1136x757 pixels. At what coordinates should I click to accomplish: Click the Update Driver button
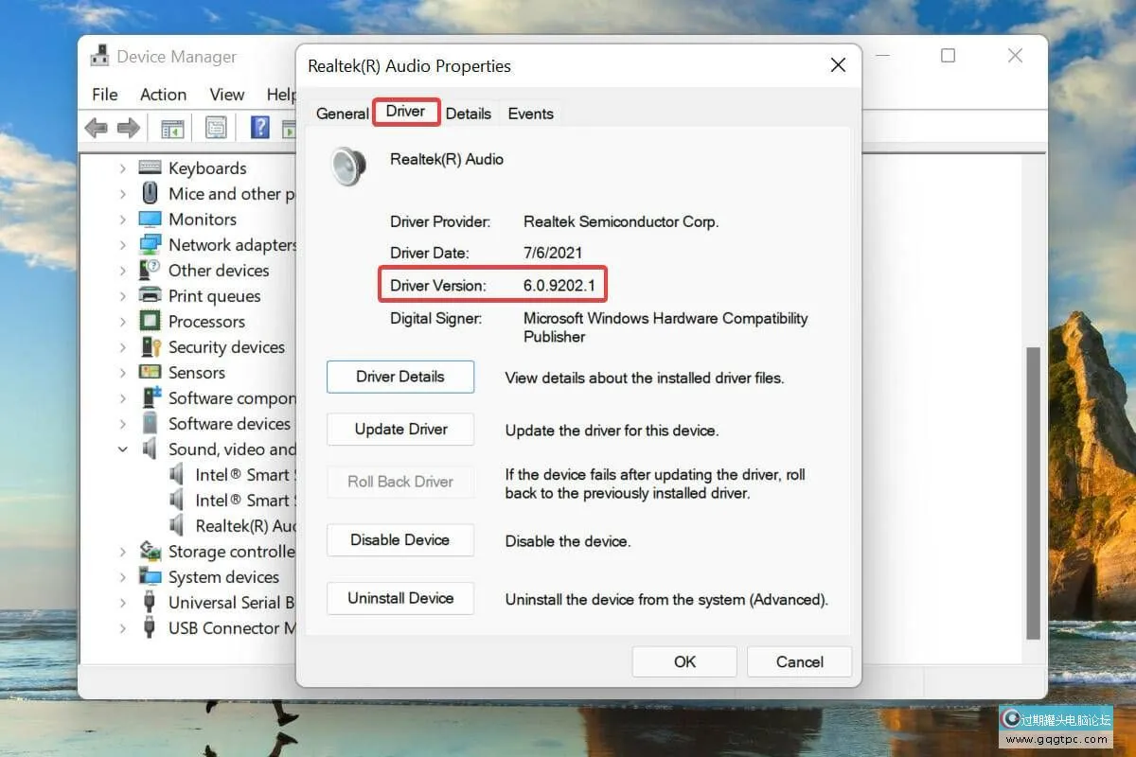pos(400,430)
